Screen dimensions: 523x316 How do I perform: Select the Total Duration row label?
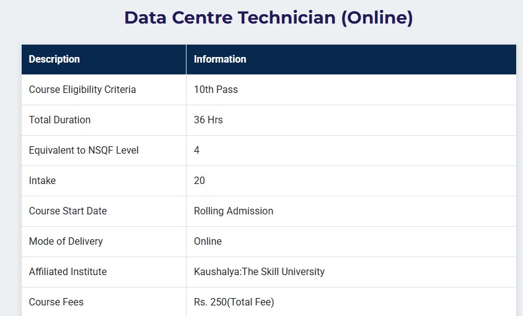[59, 120]
